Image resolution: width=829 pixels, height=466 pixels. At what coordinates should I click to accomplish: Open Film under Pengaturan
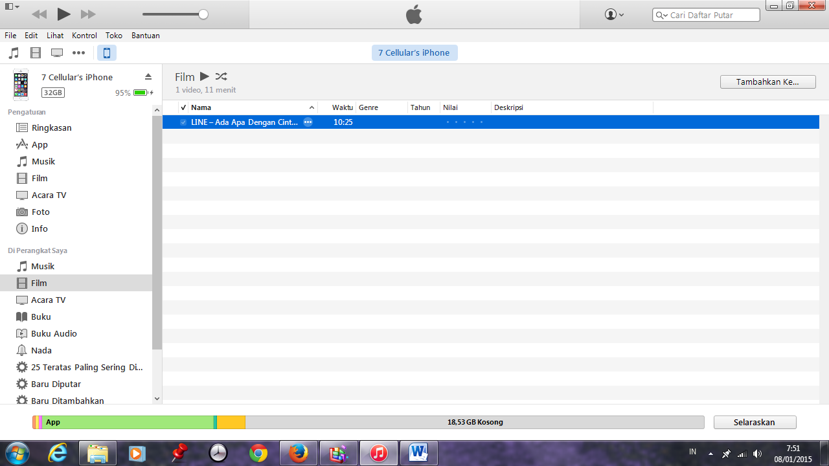pos(32,178)
